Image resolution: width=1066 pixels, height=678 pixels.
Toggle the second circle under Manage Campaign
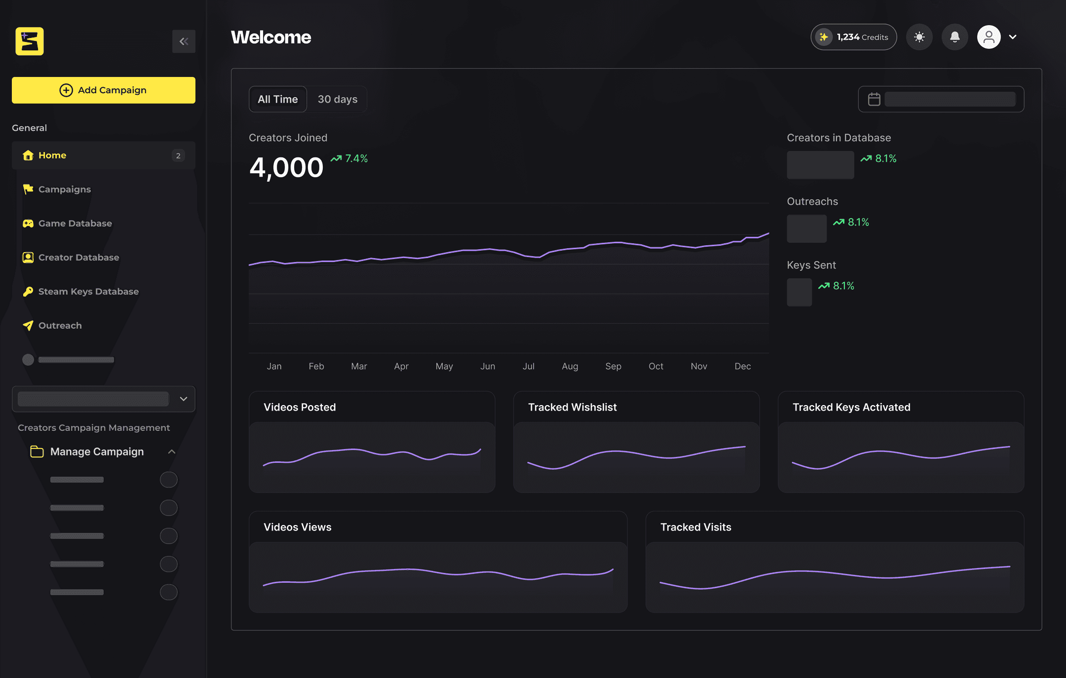(x=169, y=508)
